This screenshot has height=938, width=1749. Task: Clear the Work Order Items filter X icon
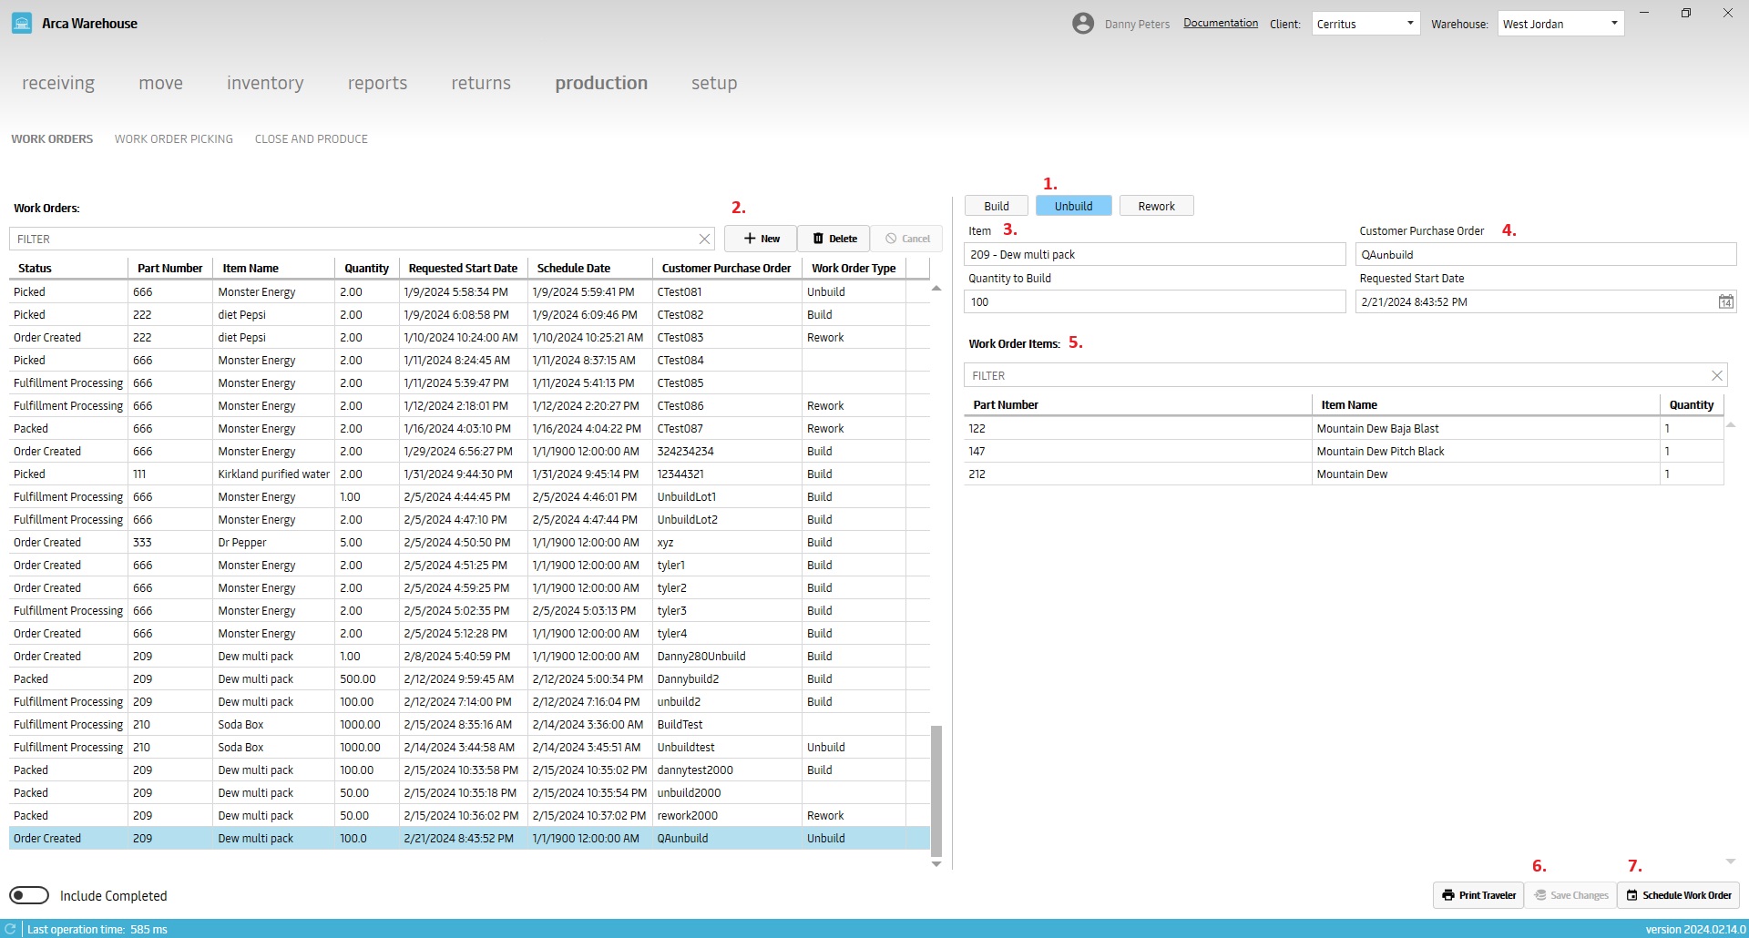(1716, 375)
